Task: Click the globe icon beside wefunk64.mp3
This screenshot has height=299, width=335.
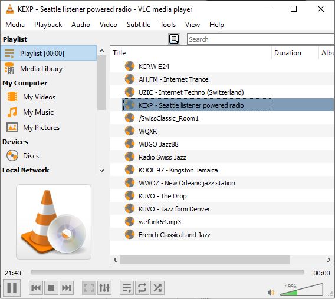Action: pos(130,221)
